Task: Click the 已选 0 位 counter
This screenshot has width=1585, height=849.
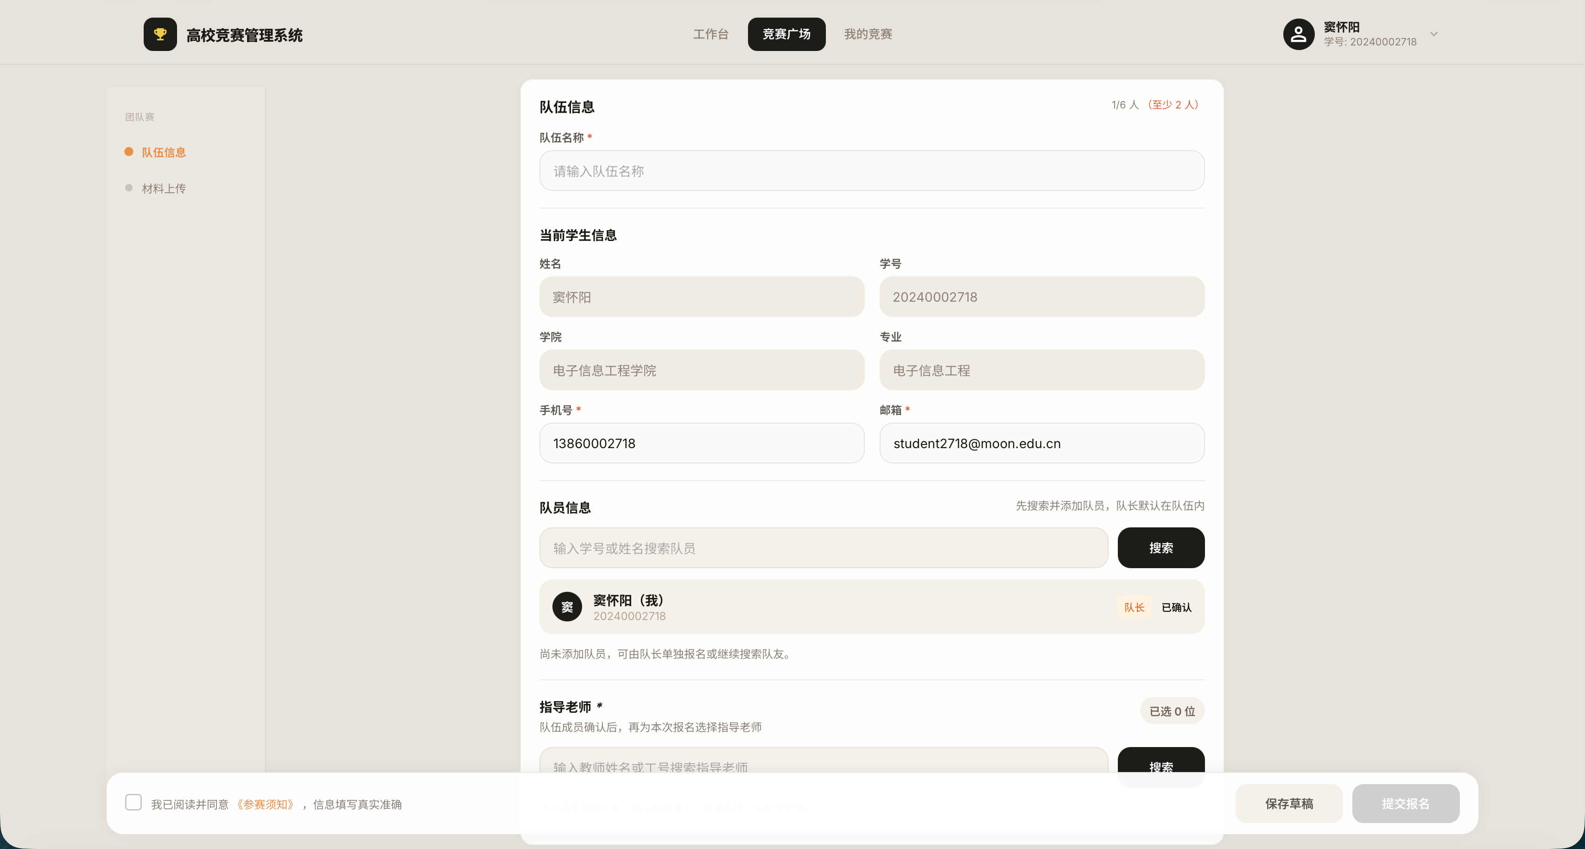Action: coord(1172,711)
